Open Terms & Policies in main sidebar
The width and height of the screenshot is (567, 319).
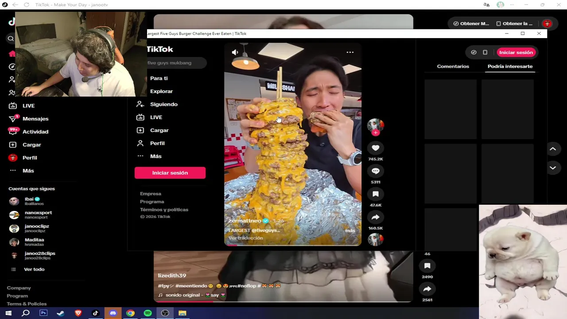point(27,304)
